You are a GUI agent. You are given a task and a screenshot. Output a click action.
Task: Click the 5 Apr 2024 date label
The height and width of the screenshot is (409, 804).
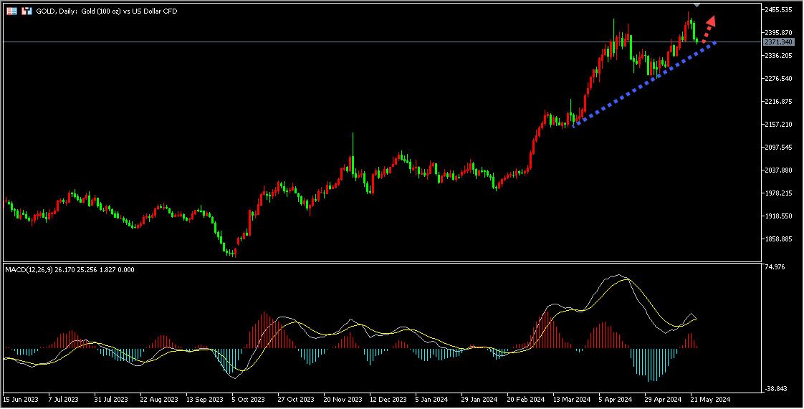pos(616,399)
